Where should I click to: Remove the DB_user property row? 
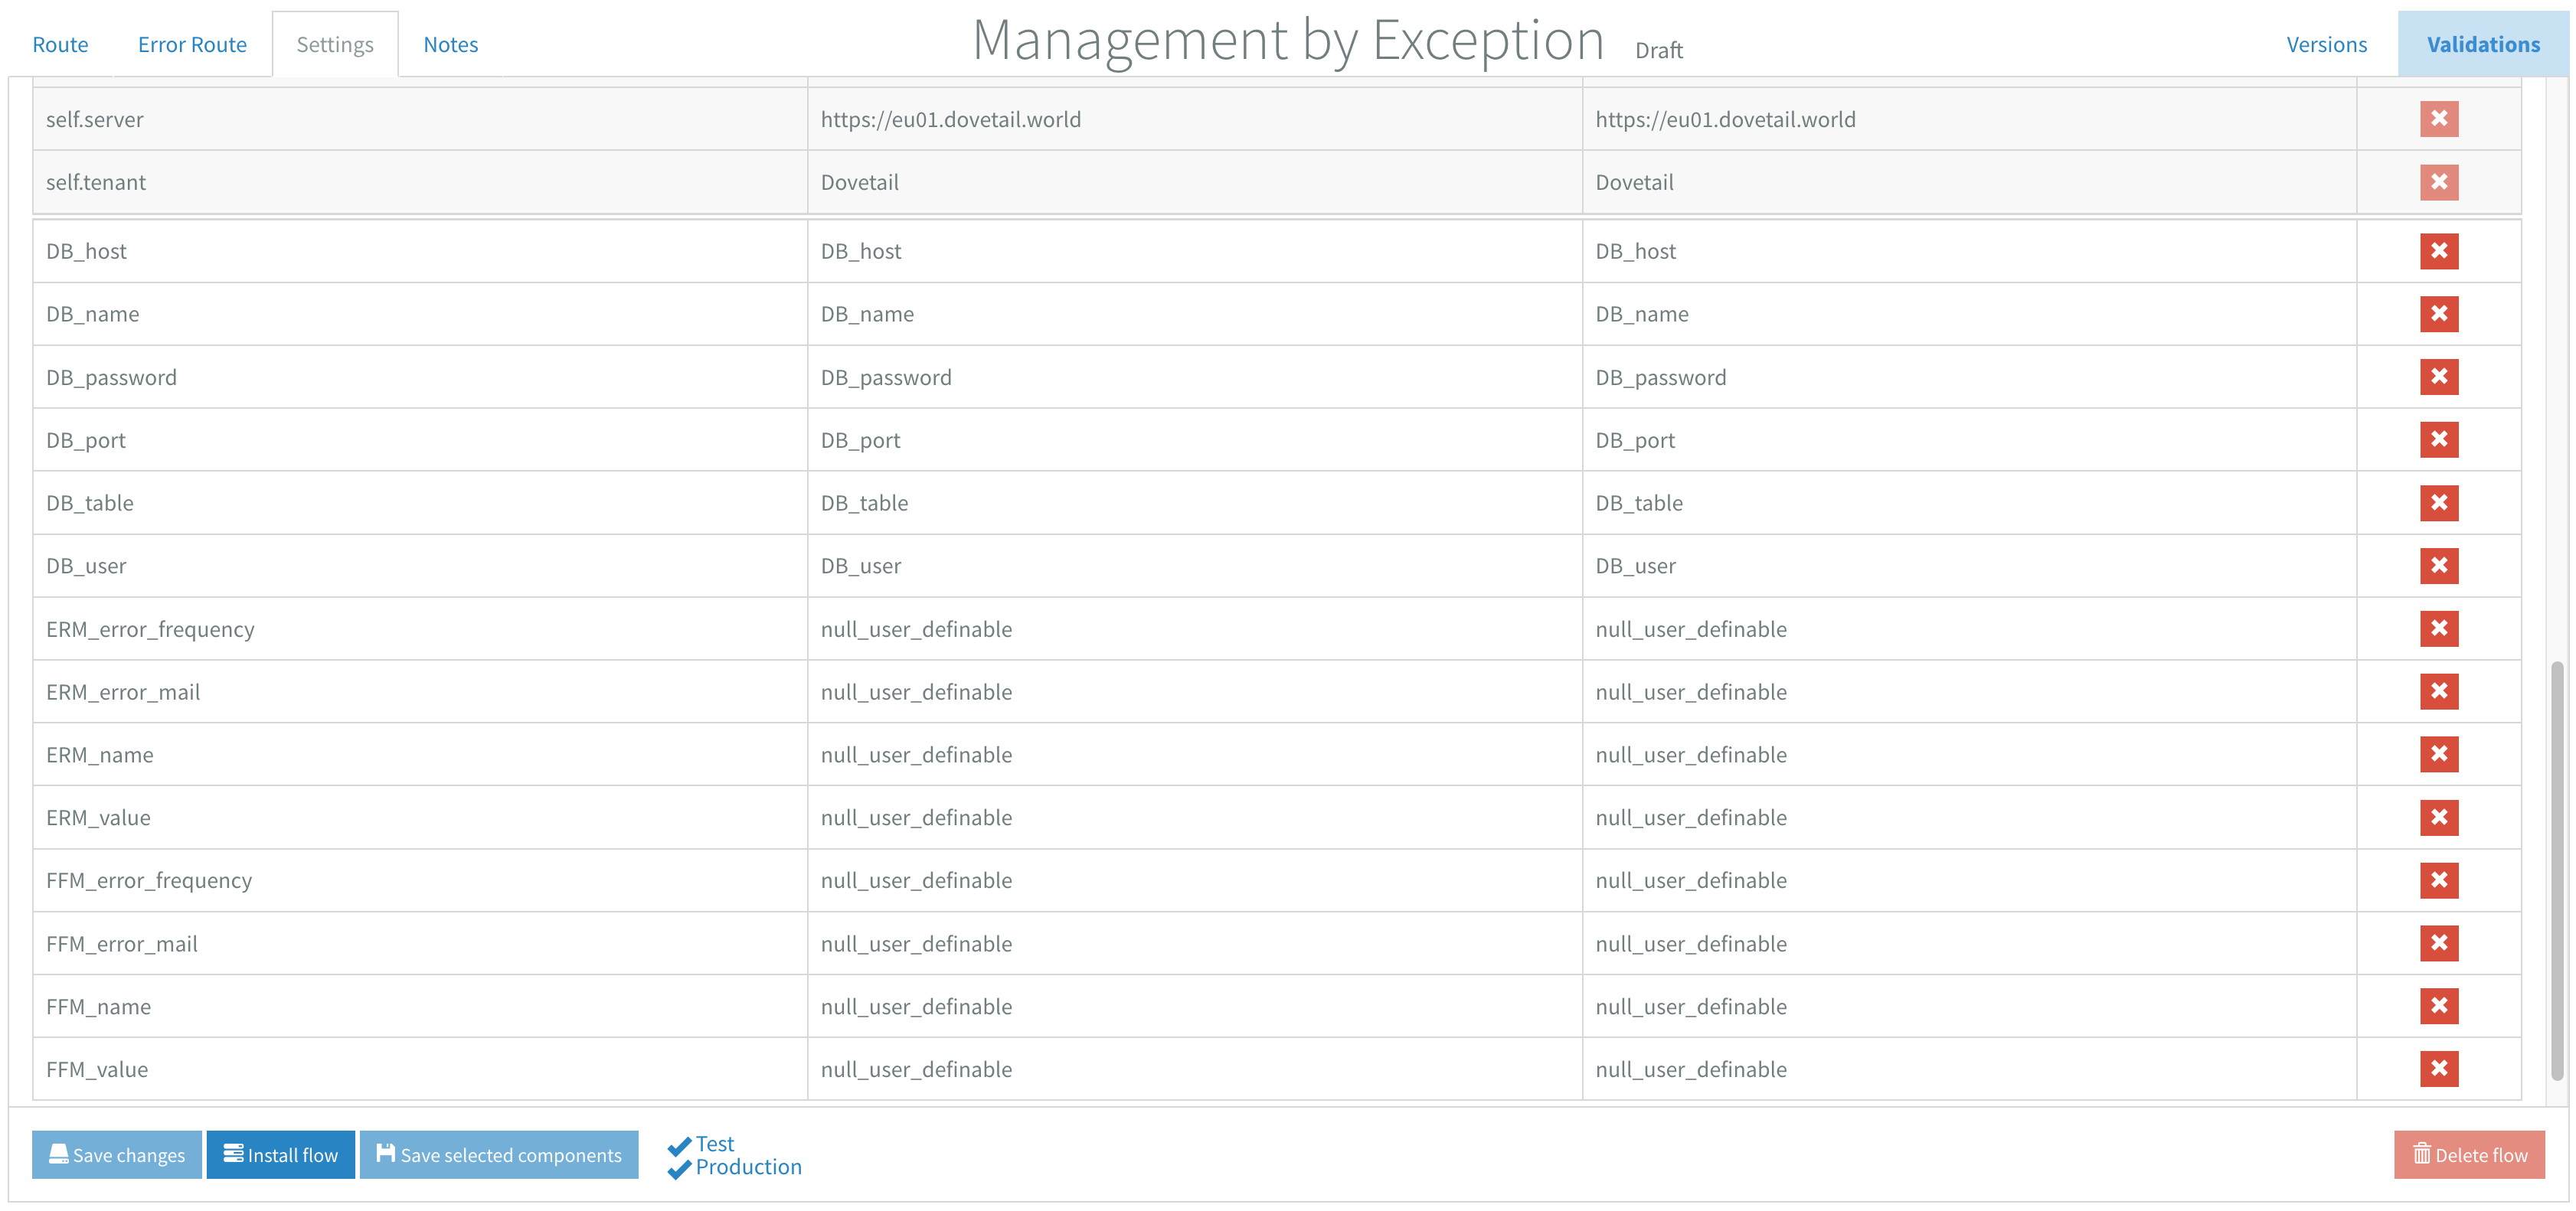point(2438,566)
